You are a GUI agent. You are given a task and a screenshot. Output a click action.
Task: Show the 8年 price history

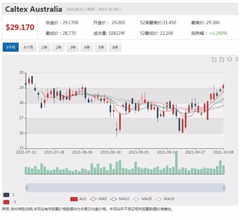coord(115,47)
